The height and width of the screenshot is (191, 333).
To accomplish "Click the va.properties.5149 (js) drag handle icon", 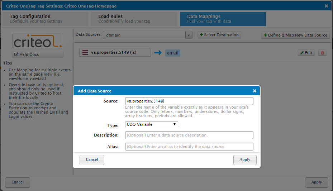I will [85, 52].
